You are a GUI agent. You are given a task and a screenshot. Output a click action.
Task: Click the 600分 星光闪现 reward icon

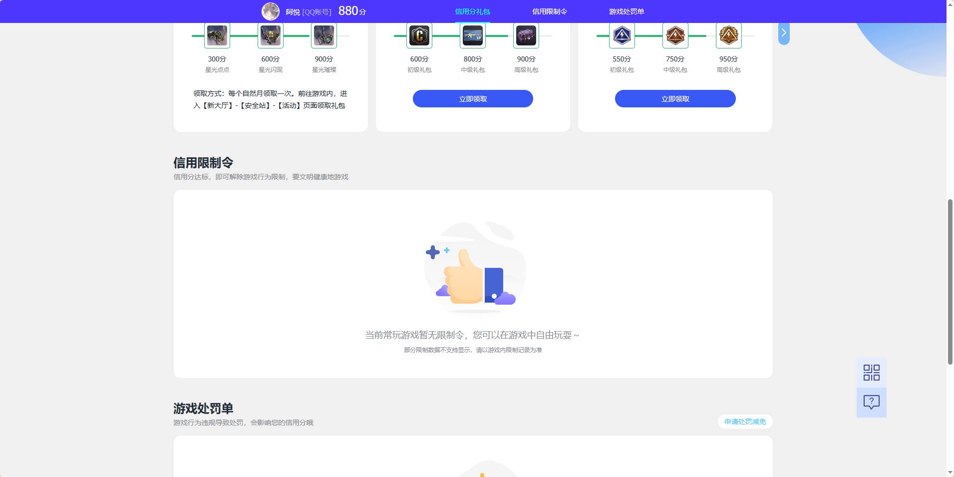coord(271,35)
